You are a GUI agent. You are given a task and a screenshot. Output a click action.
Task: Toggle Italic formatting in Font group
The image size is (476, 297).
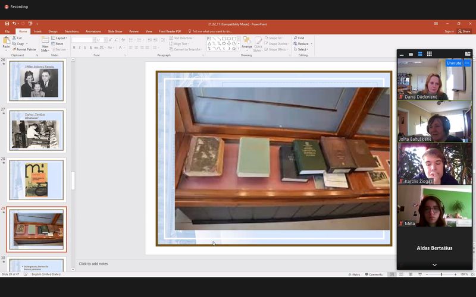click(x=80, y=47)
